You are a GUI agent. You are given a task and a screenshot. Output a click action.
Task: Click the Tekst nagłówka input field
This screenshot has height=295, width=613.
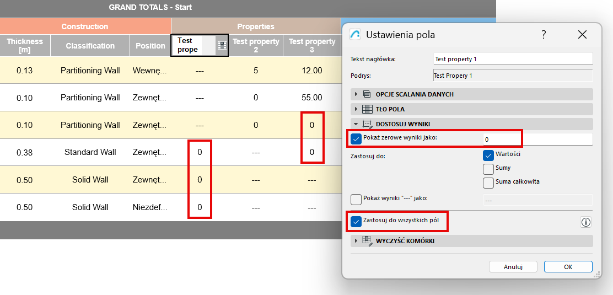tap(513, 59)
